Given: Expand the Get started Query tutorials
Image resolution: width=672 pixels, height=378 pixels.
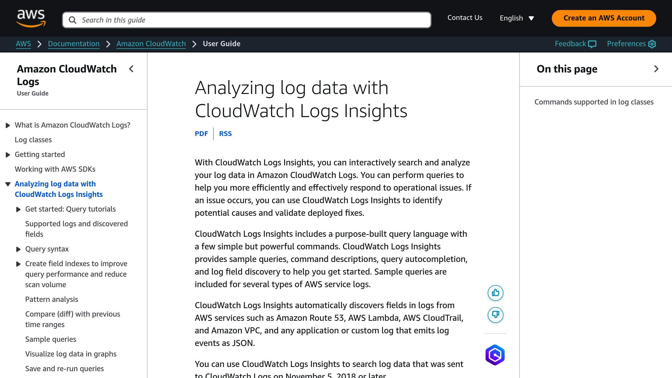Looking at the screenshot, I should point(18,209).
